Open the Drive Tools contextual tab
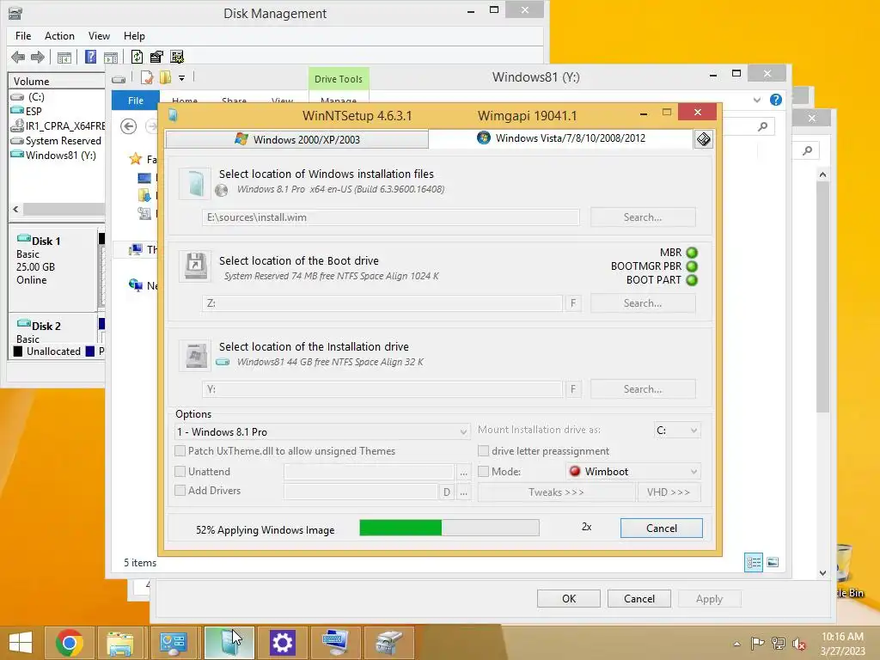880x660 pixels. tap(339, 79)
